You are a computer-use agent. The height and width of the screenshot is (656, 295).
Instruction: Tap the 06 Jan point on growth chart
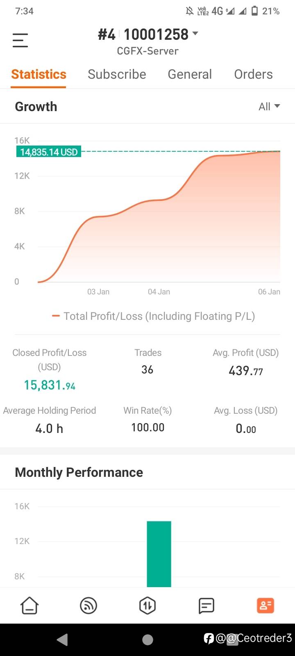point(269,292)
